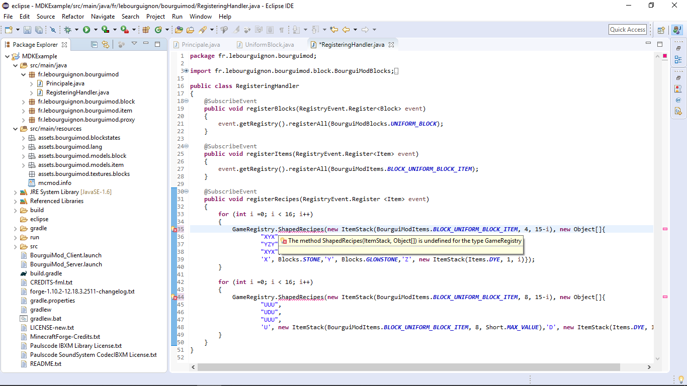Open the Outline view icon in right trim
687x386 pixels.
[x=678, y=60]
